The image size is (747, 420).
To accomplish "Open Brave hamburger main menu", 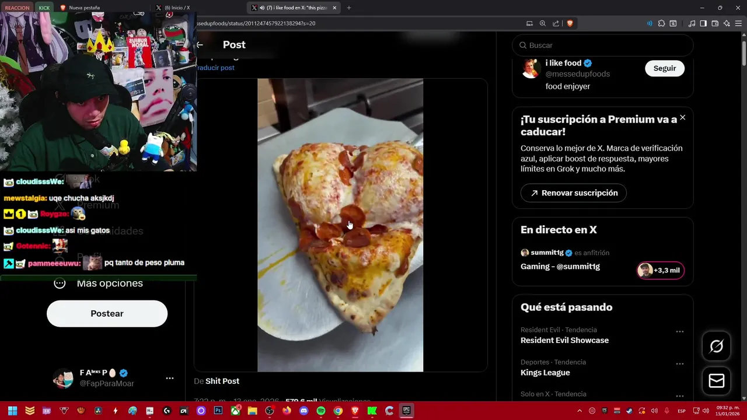I will 738,23.
